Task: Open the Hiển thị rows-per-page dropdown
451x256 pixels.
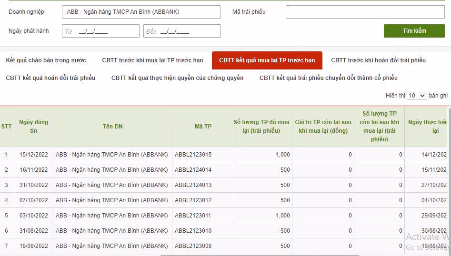Action: (417, 96)
